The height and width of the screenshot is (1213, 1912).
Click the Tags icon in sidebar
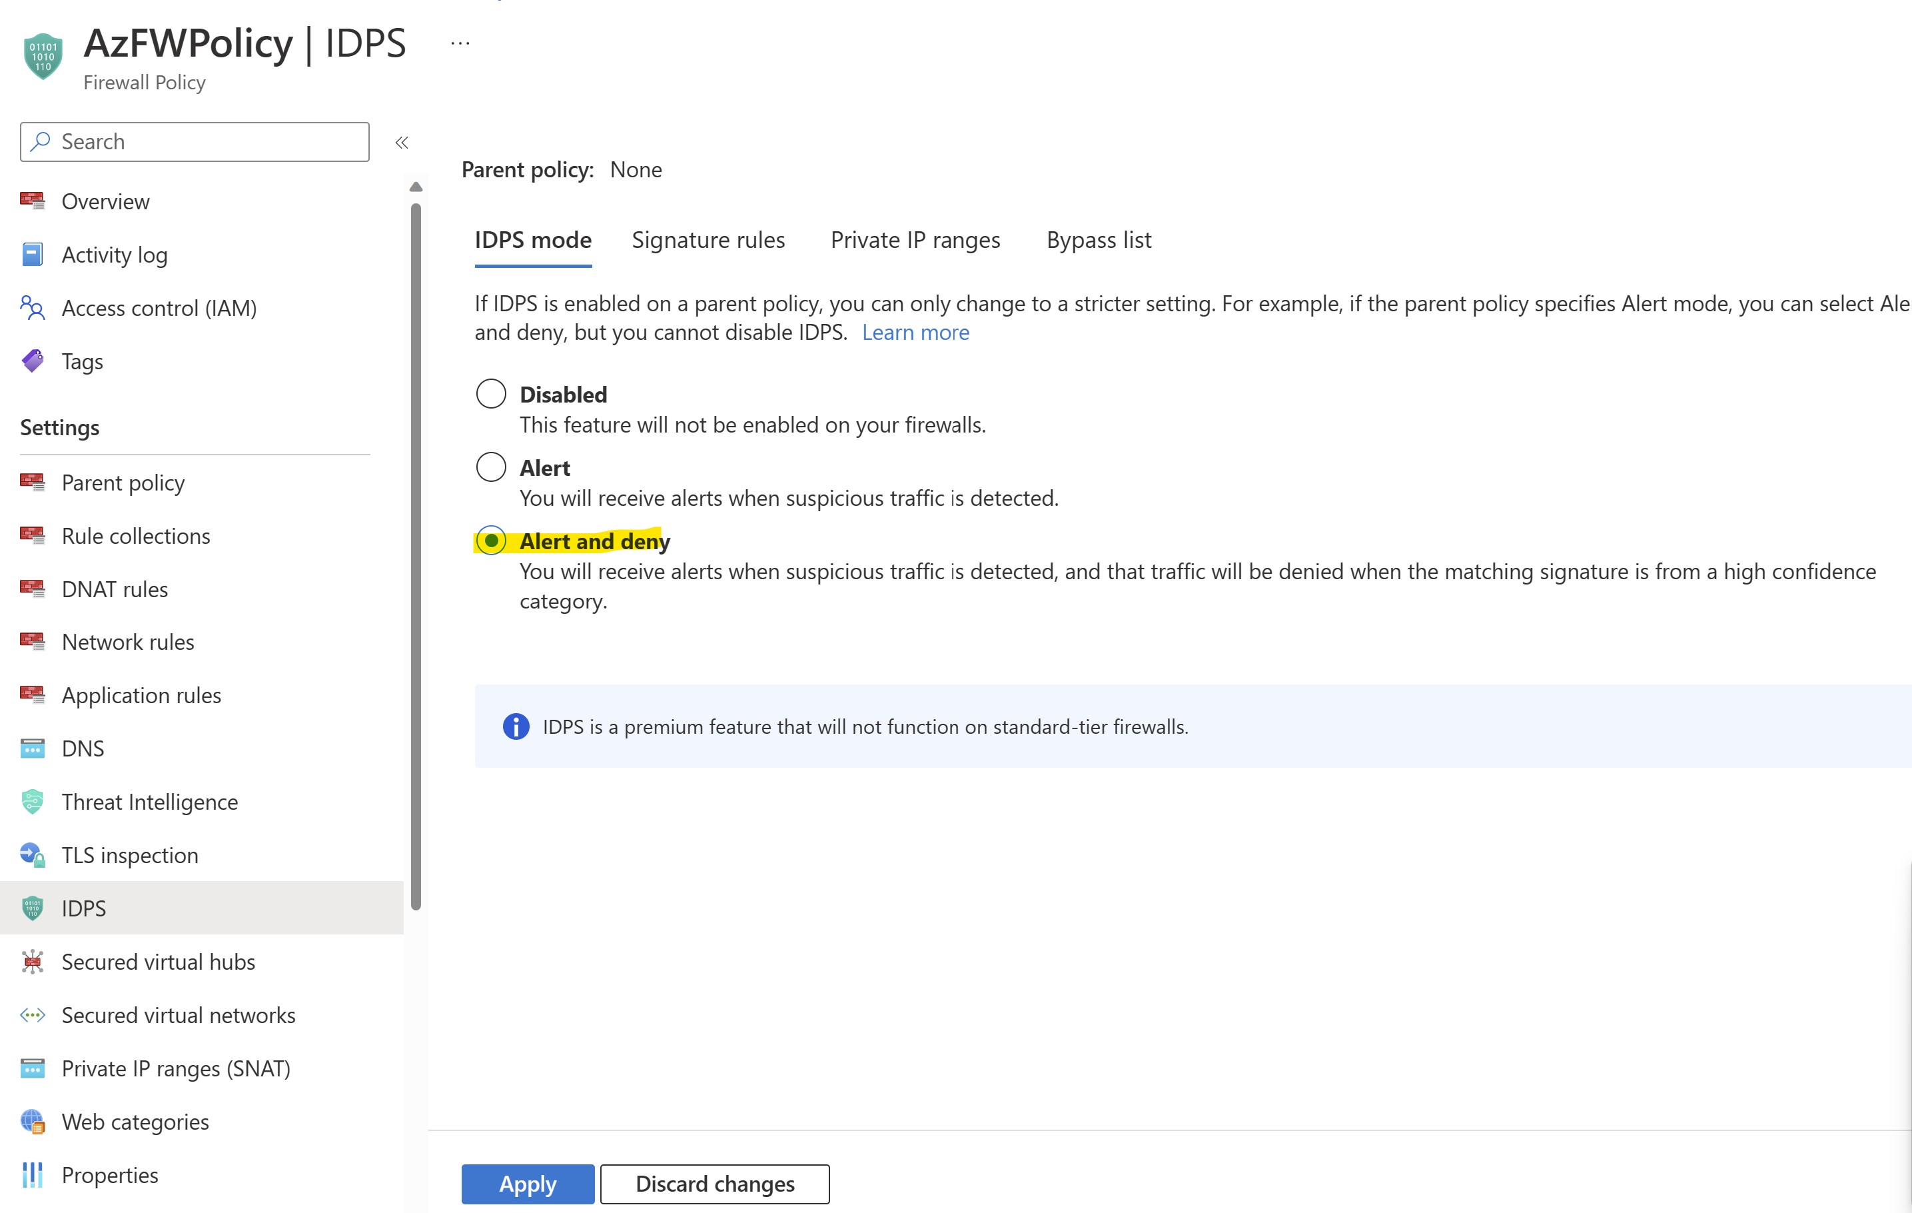[x=33, y=361]
